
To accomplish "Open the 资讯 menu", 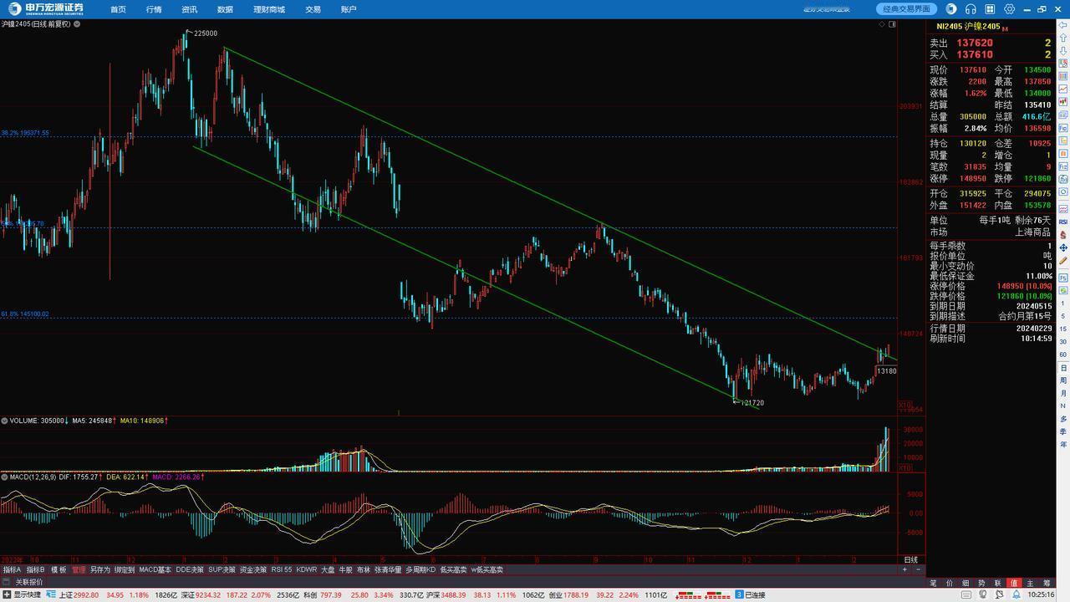I will click(x=190, y=9).
